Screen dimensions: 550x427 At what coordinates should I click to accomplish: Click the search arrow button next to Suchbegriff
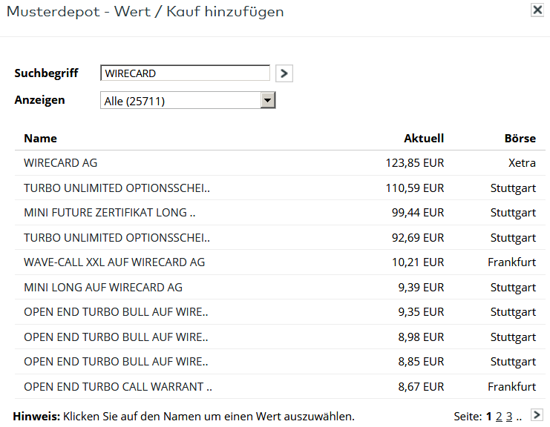pos(284,73)
